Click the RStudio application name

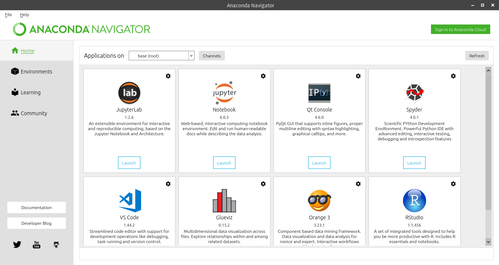click(414, 217)
